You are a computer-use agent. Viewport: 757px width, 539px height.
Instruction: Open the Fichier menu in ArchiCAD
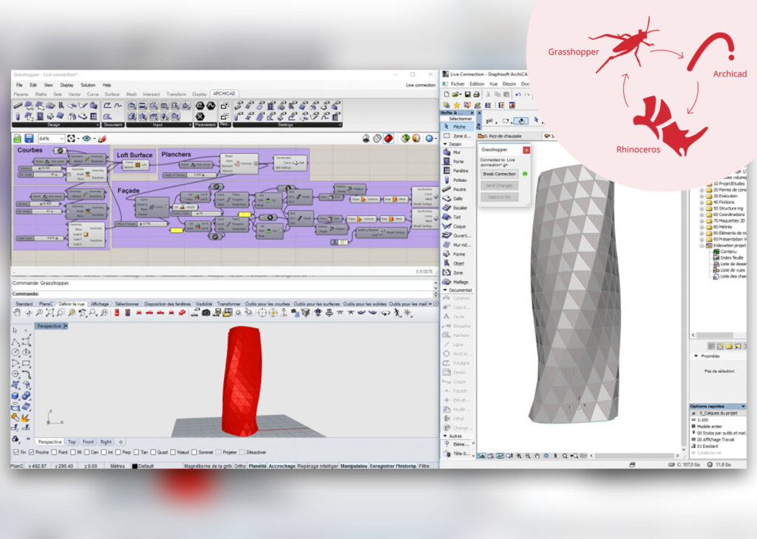coord(457,84)
